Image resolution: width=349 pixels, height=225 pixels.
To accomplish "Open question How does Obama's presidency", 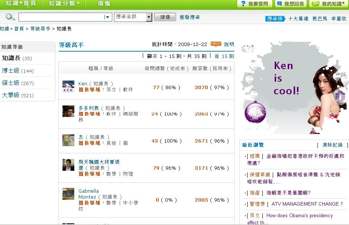I will pyautogui.click(x=290, y=219).
